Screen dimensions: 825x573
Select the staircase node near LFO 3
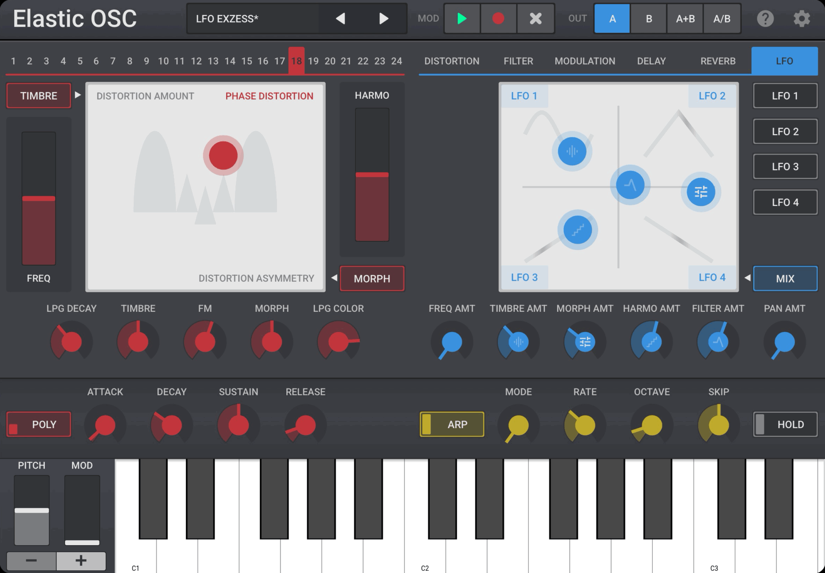tap(578, 230)
